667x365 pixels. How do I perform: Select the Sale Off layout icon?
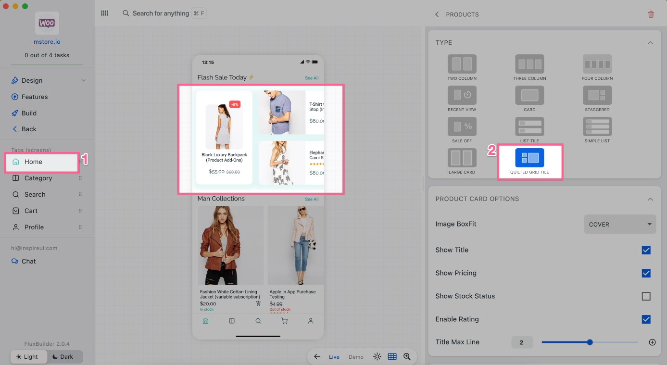coord(462,126)
